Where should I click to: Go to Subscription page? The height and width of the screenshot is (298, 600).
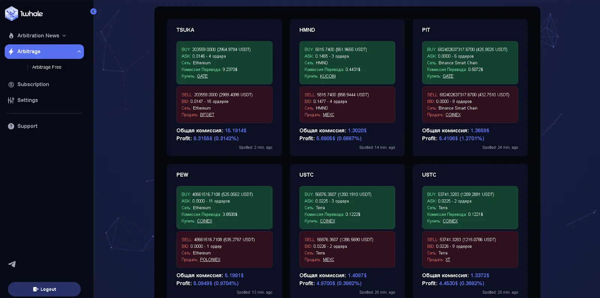coord(33,85)
